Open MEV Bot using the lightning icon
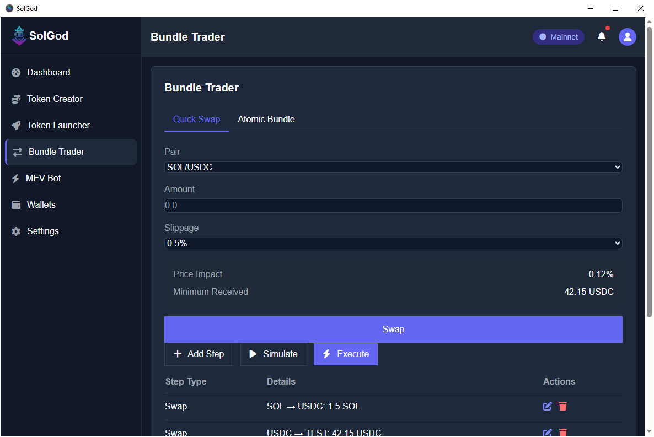Viewport: 654px width, 437px height. pyautogui.click(x=15, y=178)
